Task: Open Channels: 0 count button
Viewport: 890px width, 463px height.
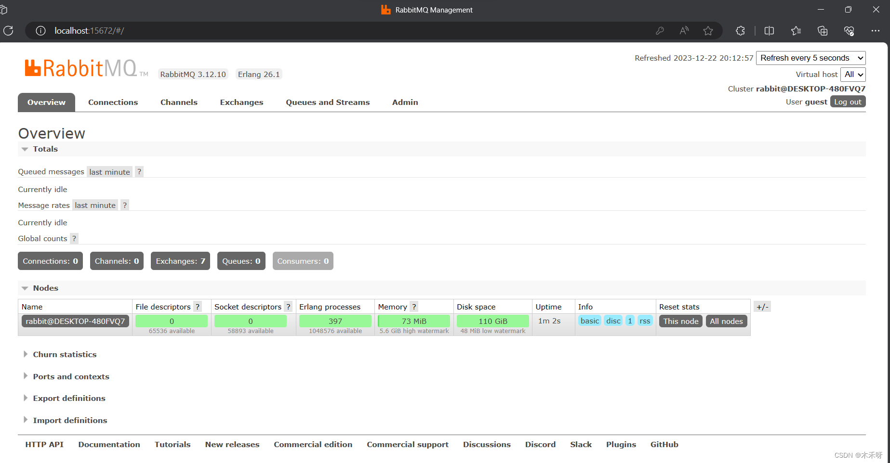Action: point(117,261)
